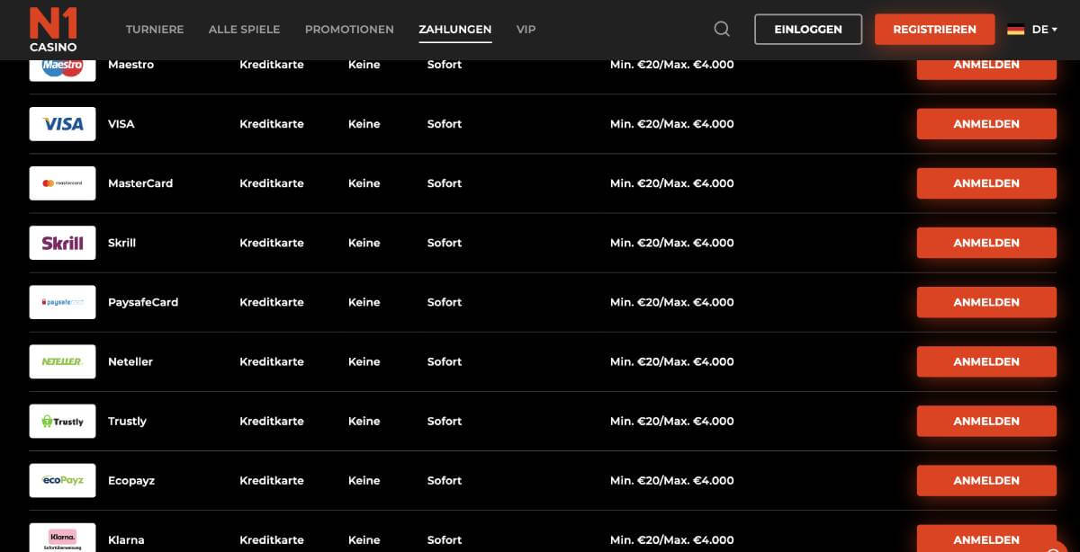Click Keine in the Neteller row
The height and width of the screenshot is (552, 1080).
point(364,361)
